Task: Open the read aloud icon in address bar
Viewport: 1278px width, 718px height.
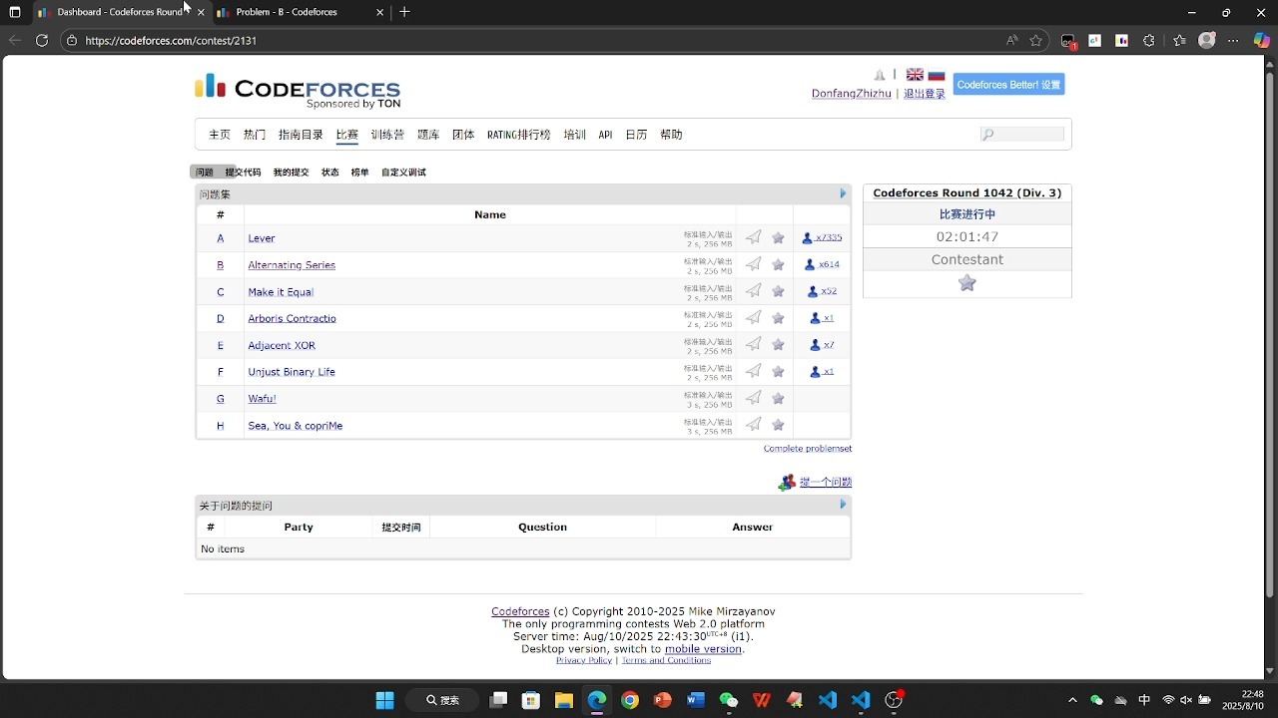Action: [1012, 41]
